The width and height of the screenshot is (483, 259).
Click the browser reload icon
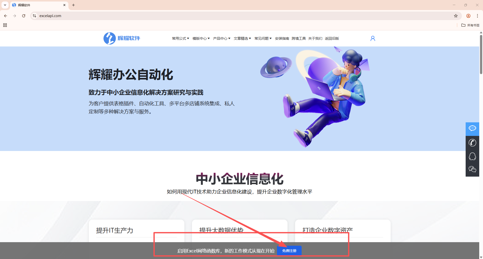pos(24,16)
